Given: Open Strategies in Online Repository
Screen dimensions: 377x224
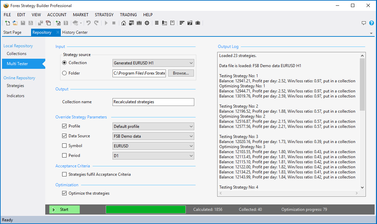Looking at the screenshot, I should coord(16,86).
